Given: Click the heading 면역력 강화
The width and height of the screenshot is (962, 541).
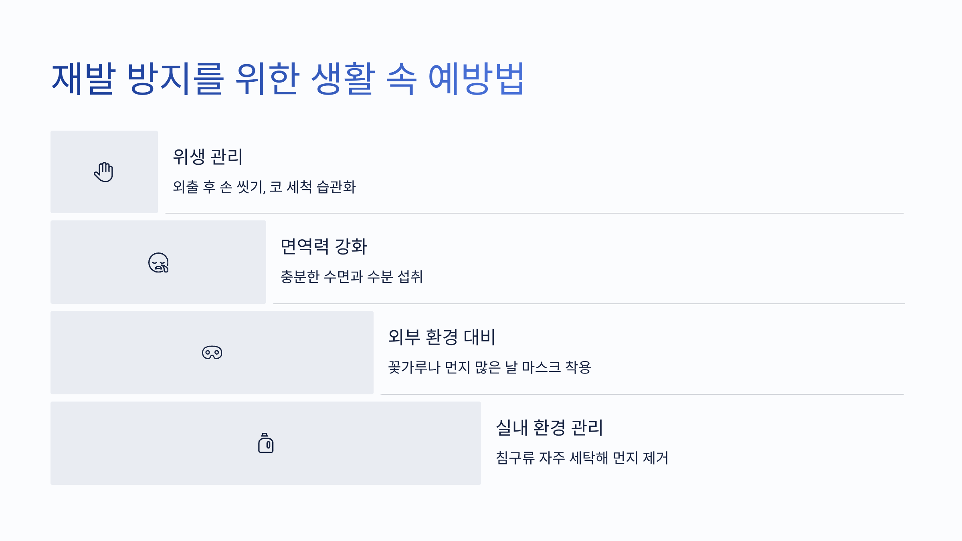Looking at the screenshot, I should pyautogui.click(x=324, y=246).
